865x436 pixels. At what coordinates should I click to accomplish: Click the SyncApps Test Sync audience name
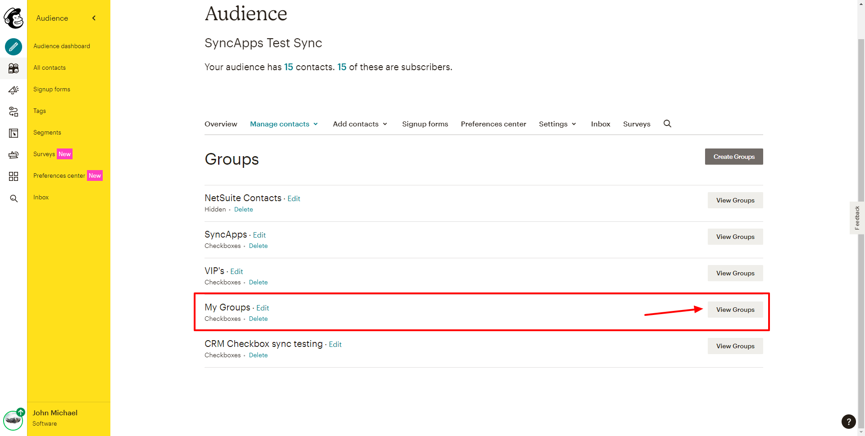(x=263, y=43)
